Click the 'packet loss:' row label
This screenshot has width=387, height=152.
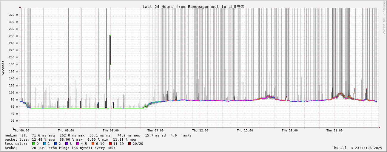click(x=17, y=139)
